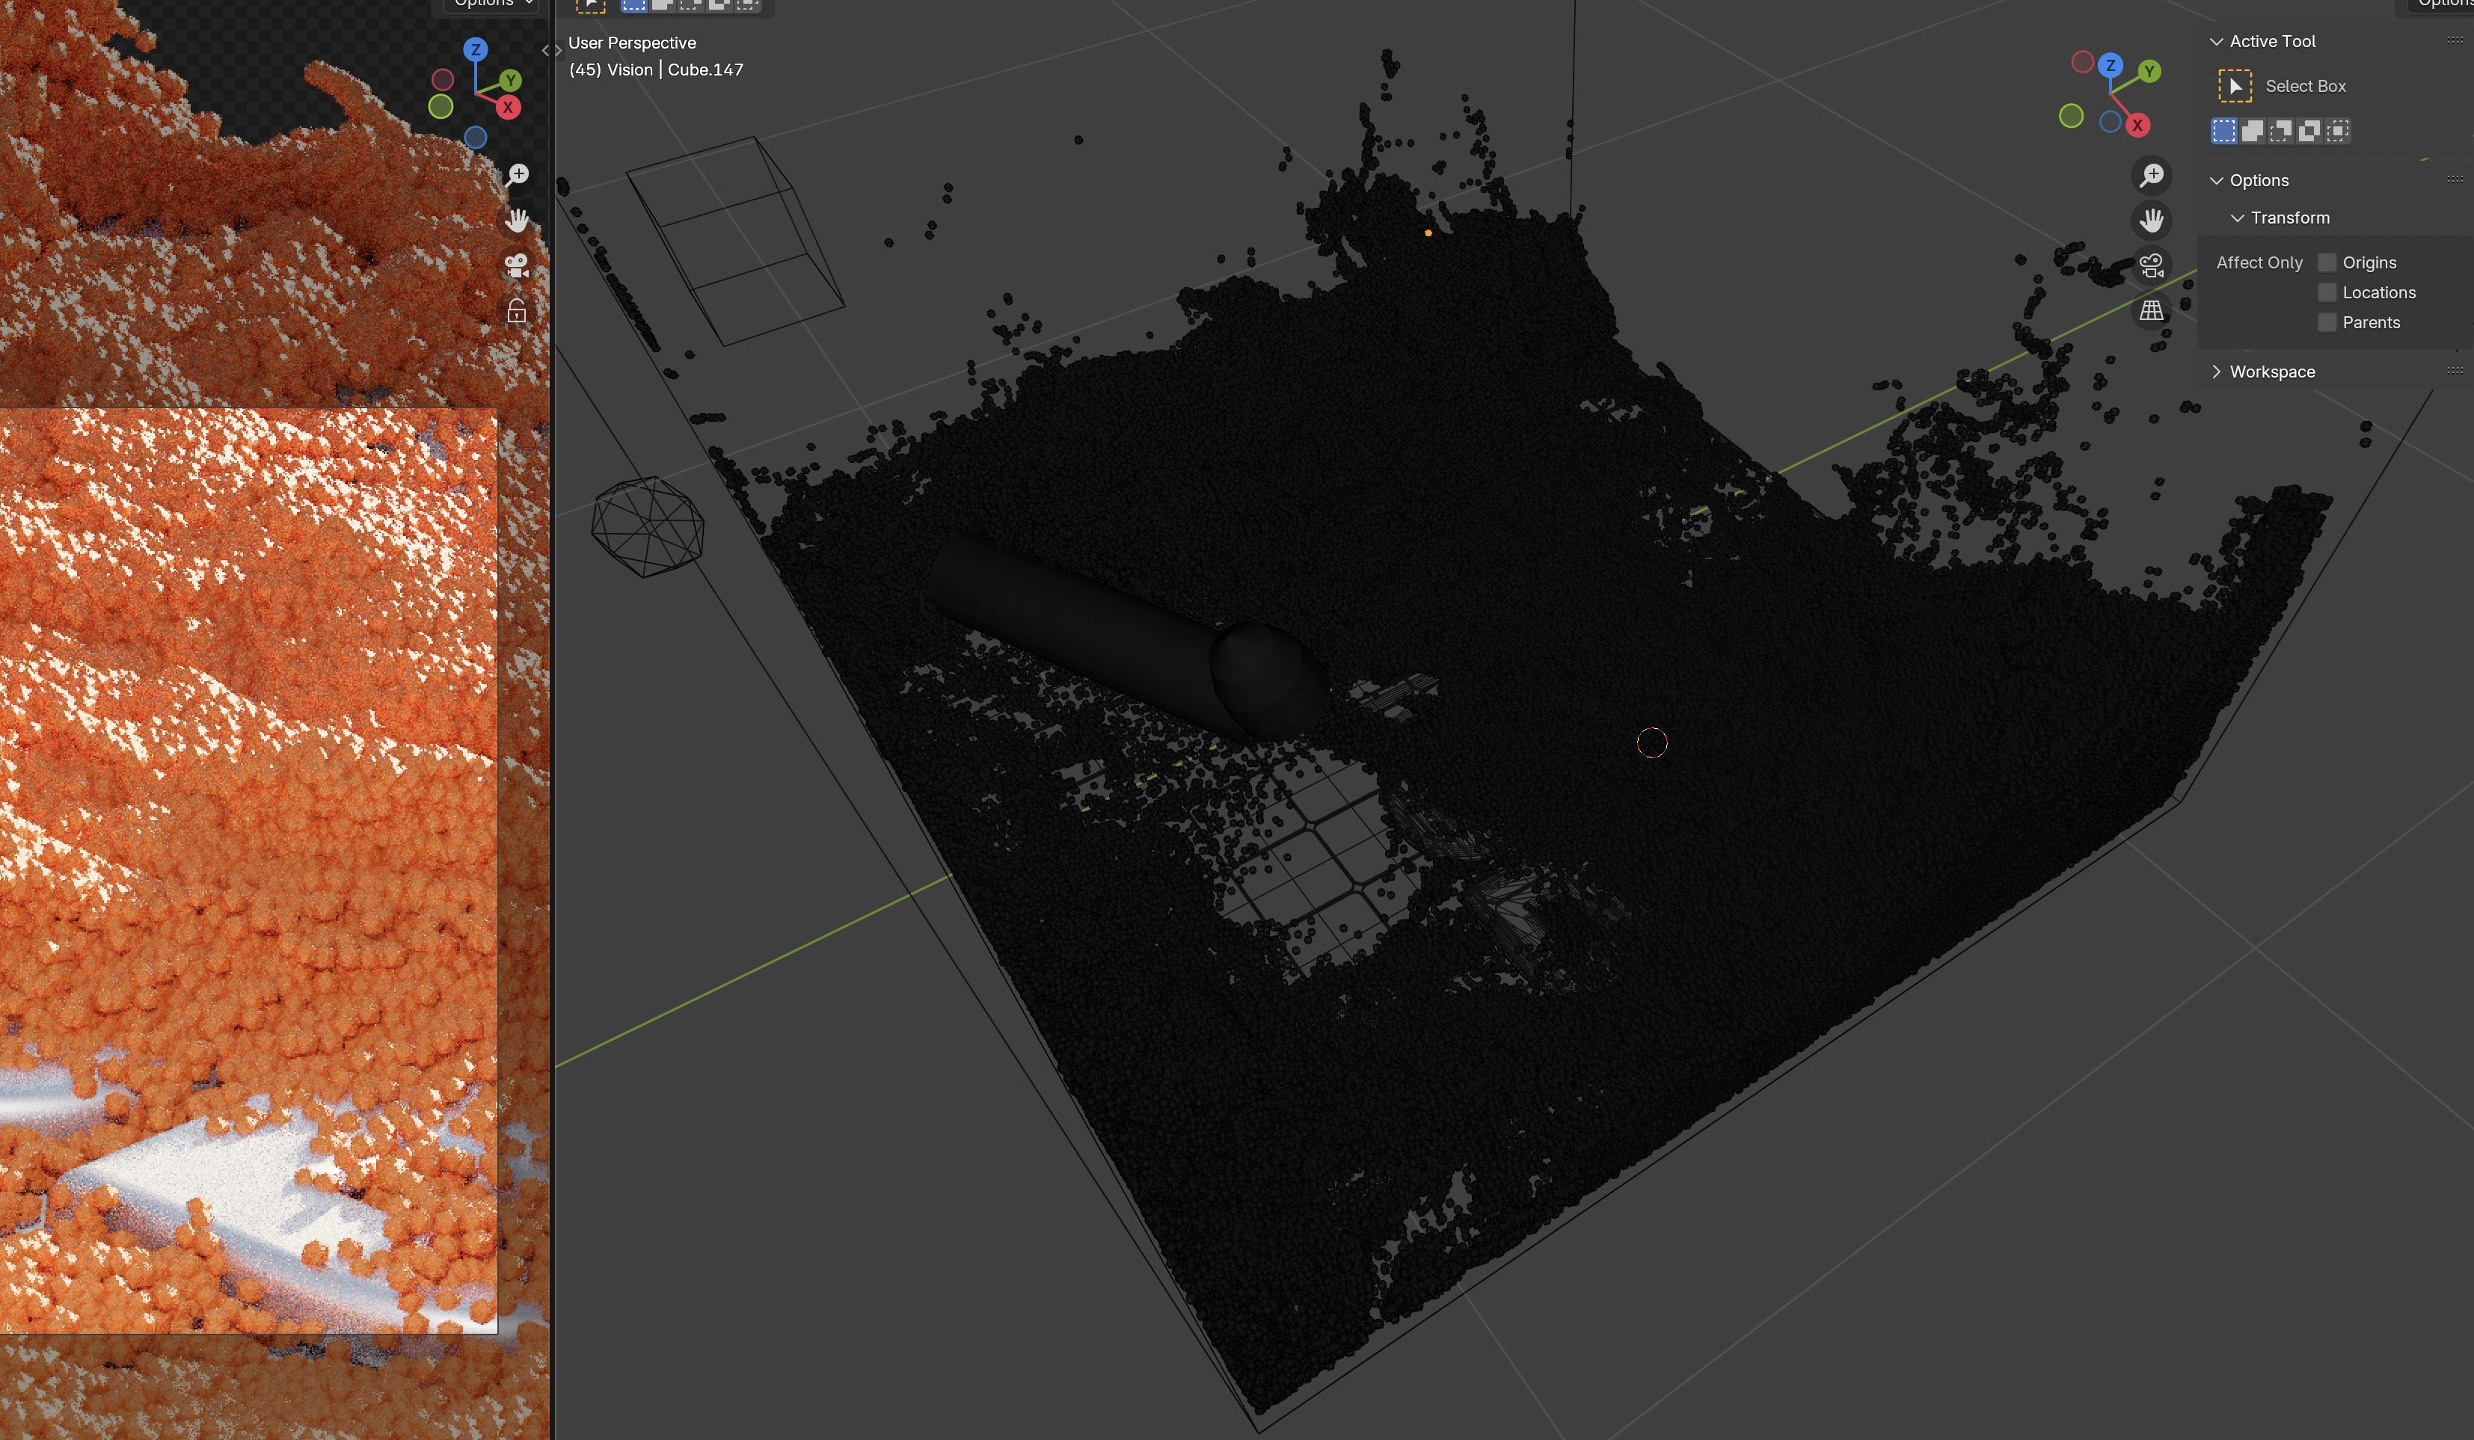Expand the Workspace panel
This screenshot has width=2474, height=1440.
[2216, 371]
